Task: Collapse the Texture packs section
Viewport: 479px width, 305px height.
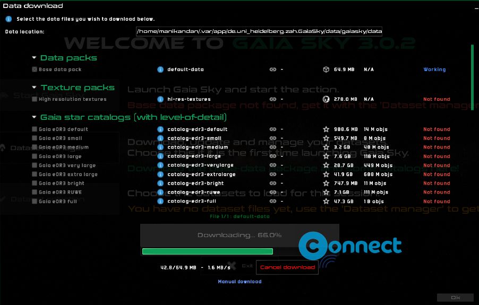Action: pos(34,87)
